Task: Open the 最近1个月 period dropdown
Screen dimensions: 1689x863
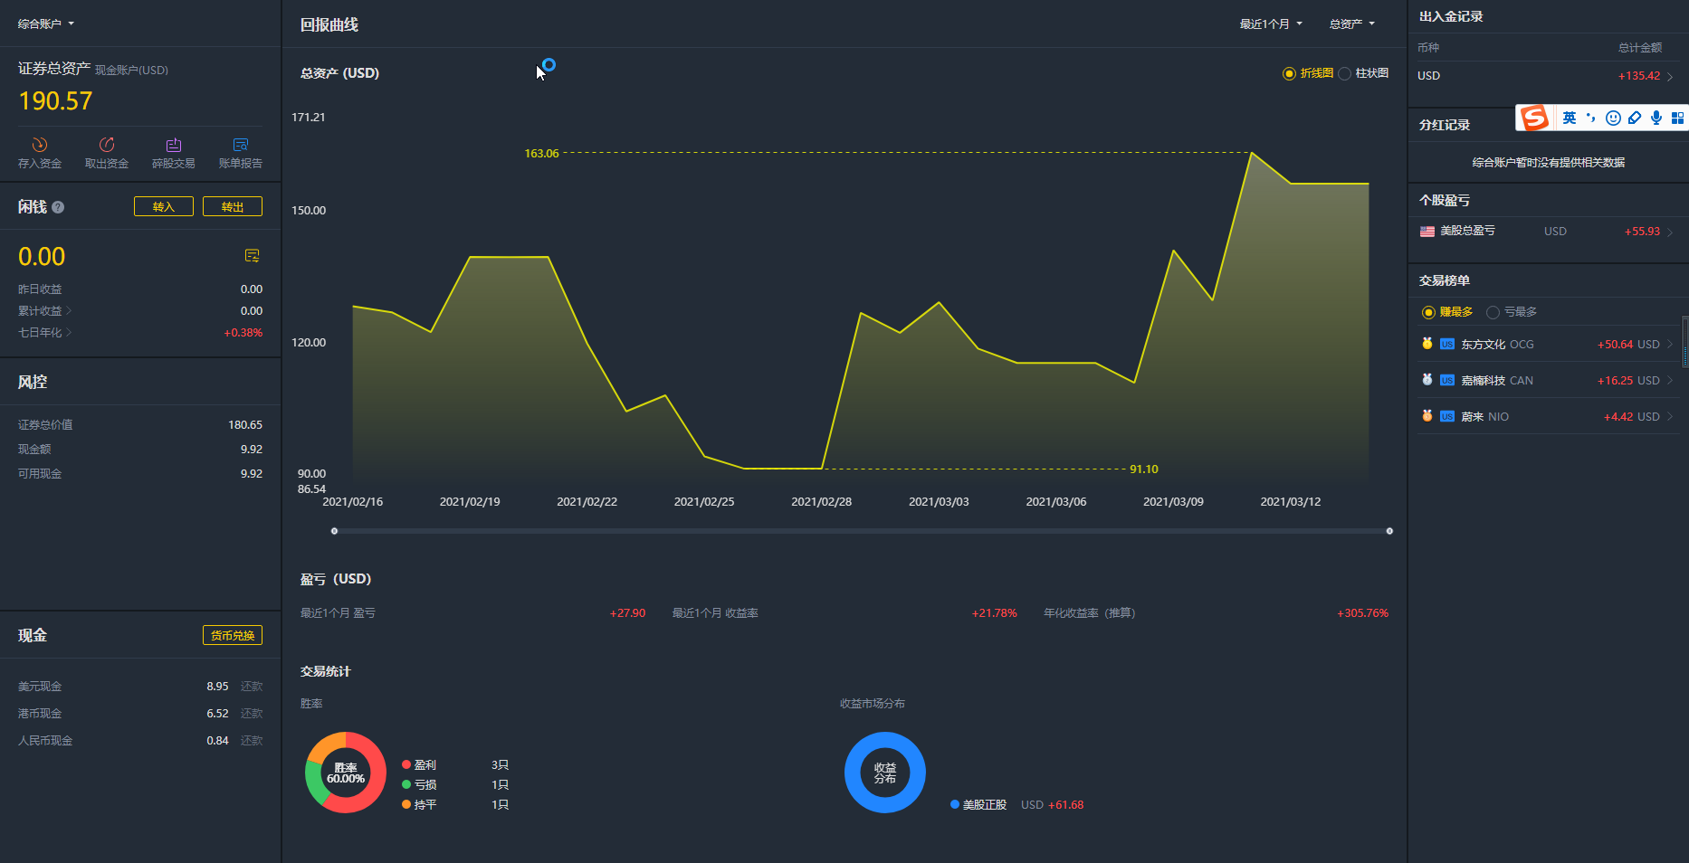Action: click(1271, 24)
